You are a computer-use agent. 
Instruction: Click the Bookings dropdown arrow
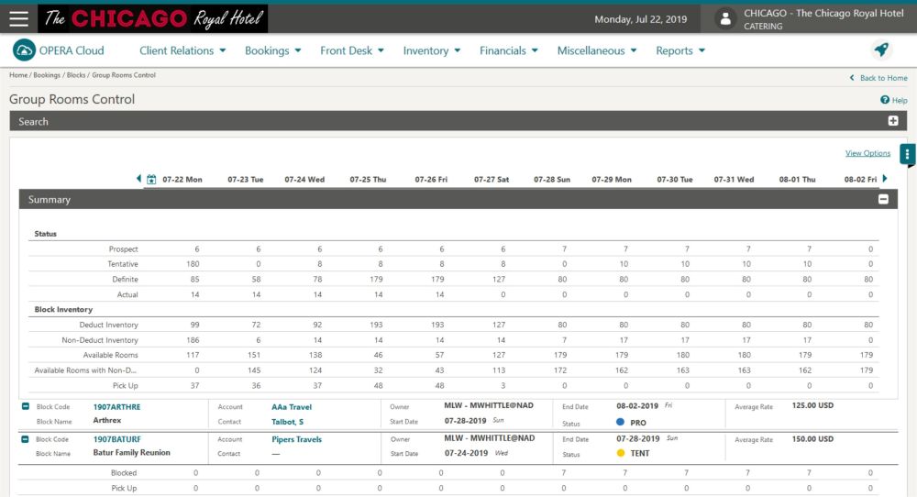298,50
